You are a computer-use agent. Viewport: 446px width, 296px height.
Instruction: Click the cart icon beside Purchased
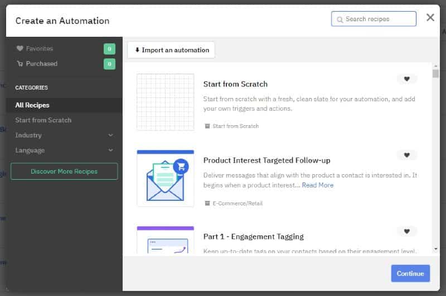coord(20,63)
